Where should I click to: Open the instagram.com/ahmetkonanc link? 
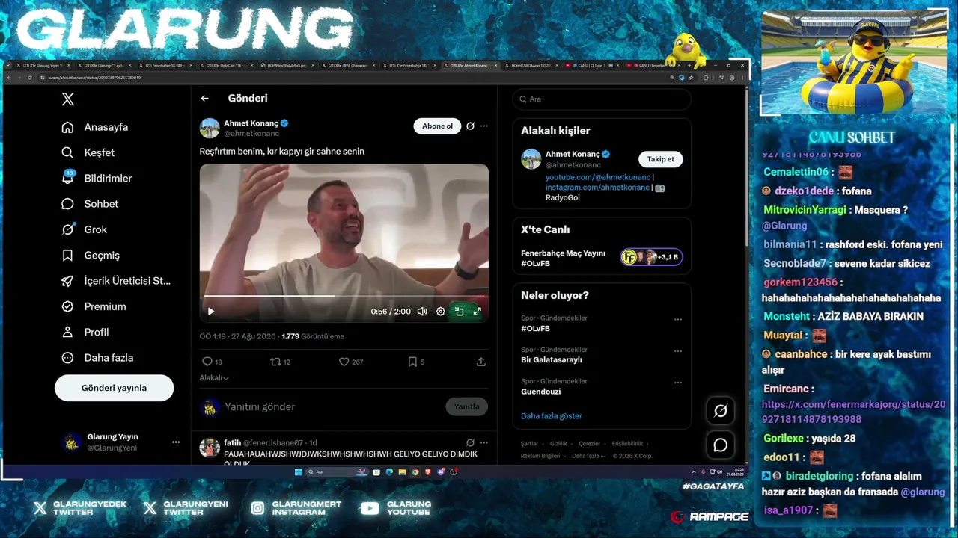tap(597, 188)
